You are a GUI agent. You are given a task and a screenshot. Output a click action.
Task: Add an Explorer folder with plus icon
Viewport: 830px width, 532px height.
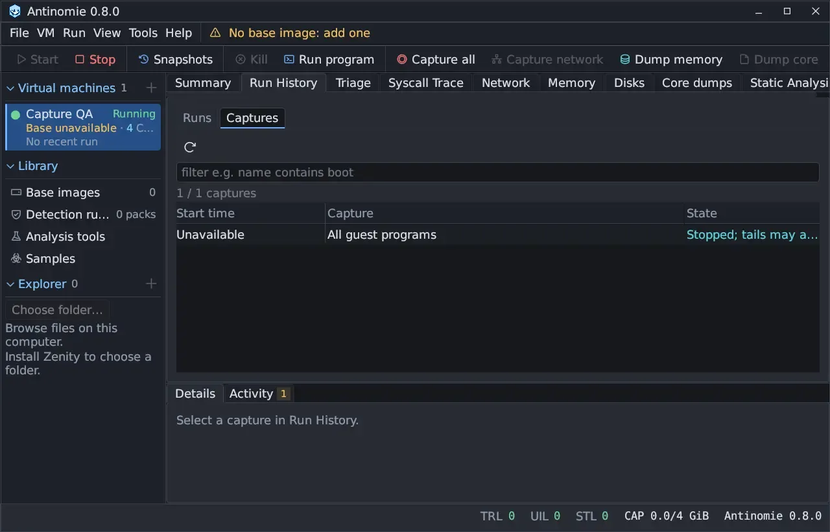coord(151,284)
